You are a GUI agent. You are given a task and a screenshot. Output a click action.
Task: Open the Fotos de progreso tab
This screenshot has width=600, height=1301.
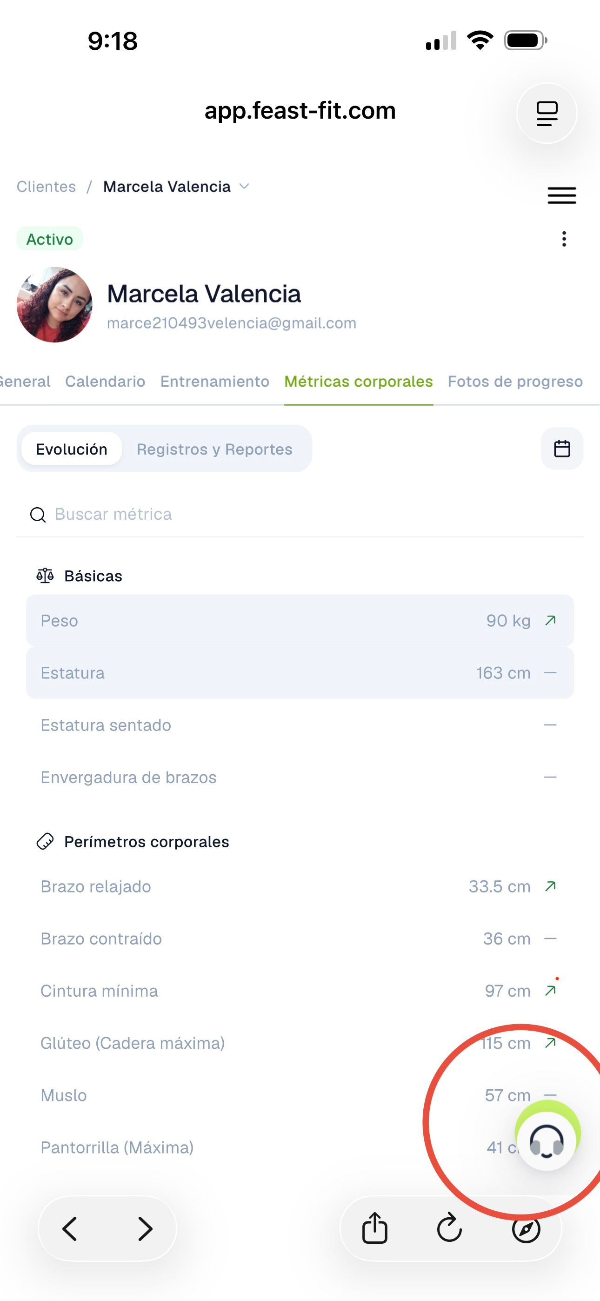pyautogui.click(x=515, y=381)
